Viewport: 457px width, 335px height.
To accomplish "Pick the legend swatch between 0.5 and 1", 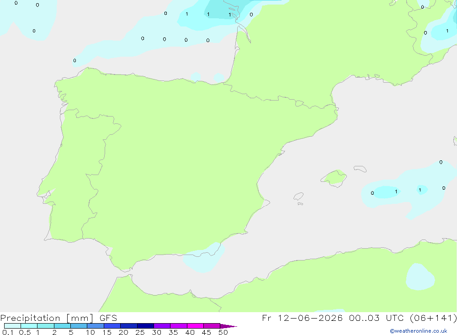I will 29,326.
